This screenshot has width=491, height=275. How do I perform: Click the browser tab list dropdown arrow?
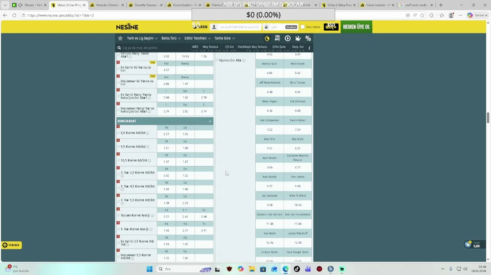pos(5,5)
